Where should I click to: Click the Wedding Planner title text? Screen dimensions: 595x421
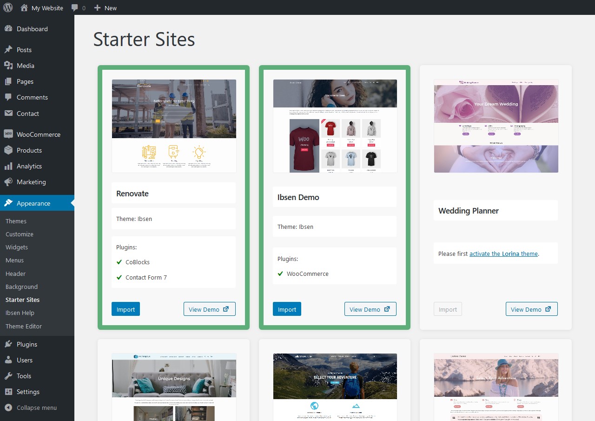pyautogui.click(x=469, y=211)
